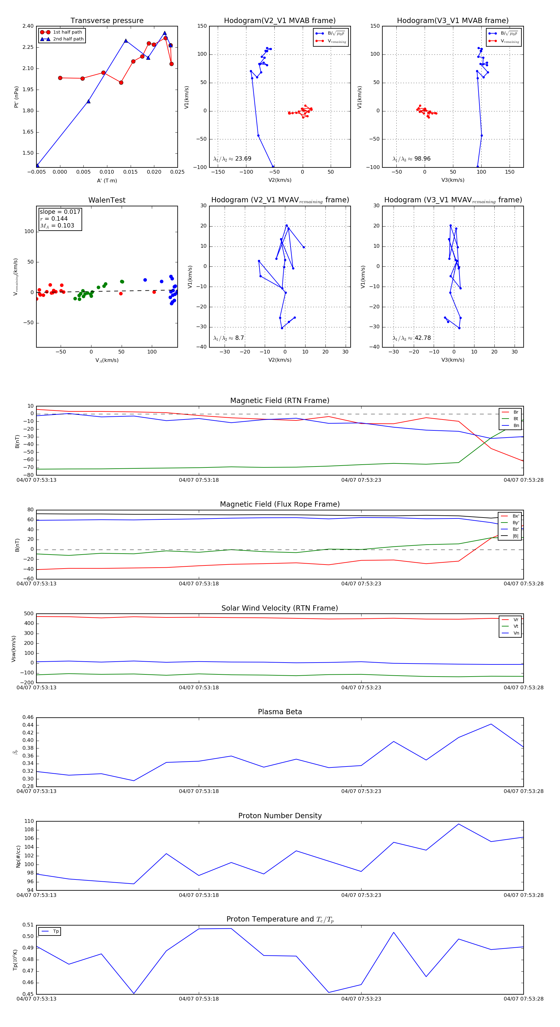Click "04/07 07:53:13" tick under Solar Wind Velocity plot
This screenshot has height=1027, width=560.
coord(36,688)
